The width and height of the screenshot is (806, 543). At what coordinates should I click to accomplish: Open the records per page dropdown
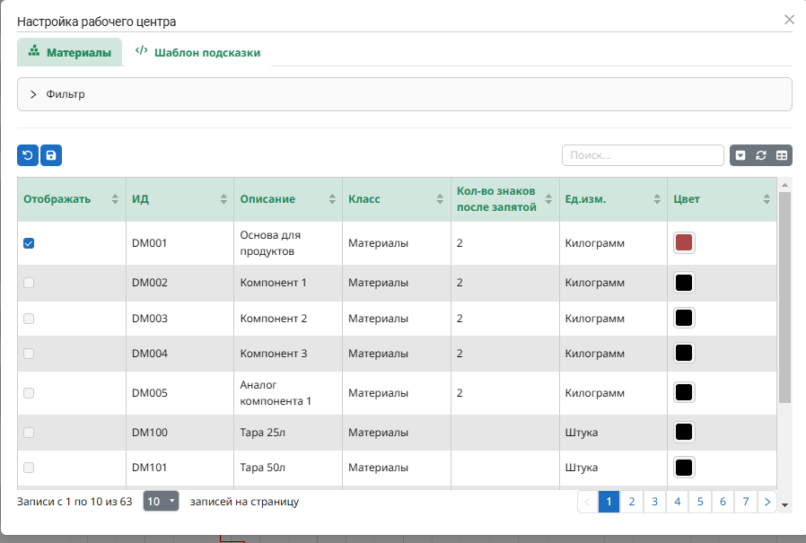click(x=161, y=502)
